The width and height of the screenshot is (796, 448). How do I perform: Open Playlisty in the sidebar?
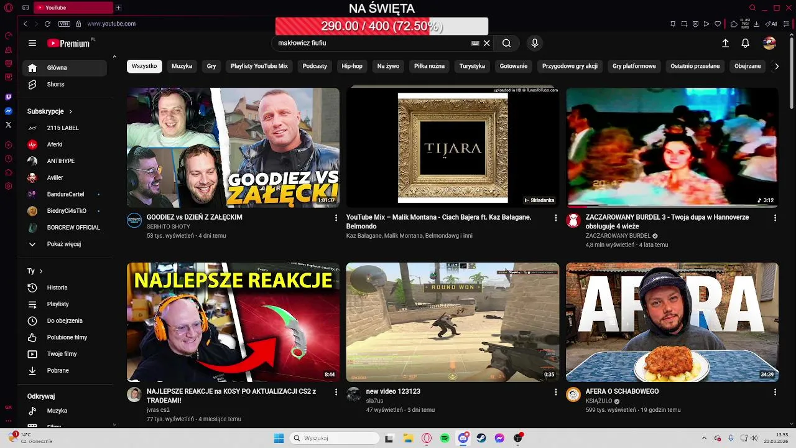click(x=65, y=304)
